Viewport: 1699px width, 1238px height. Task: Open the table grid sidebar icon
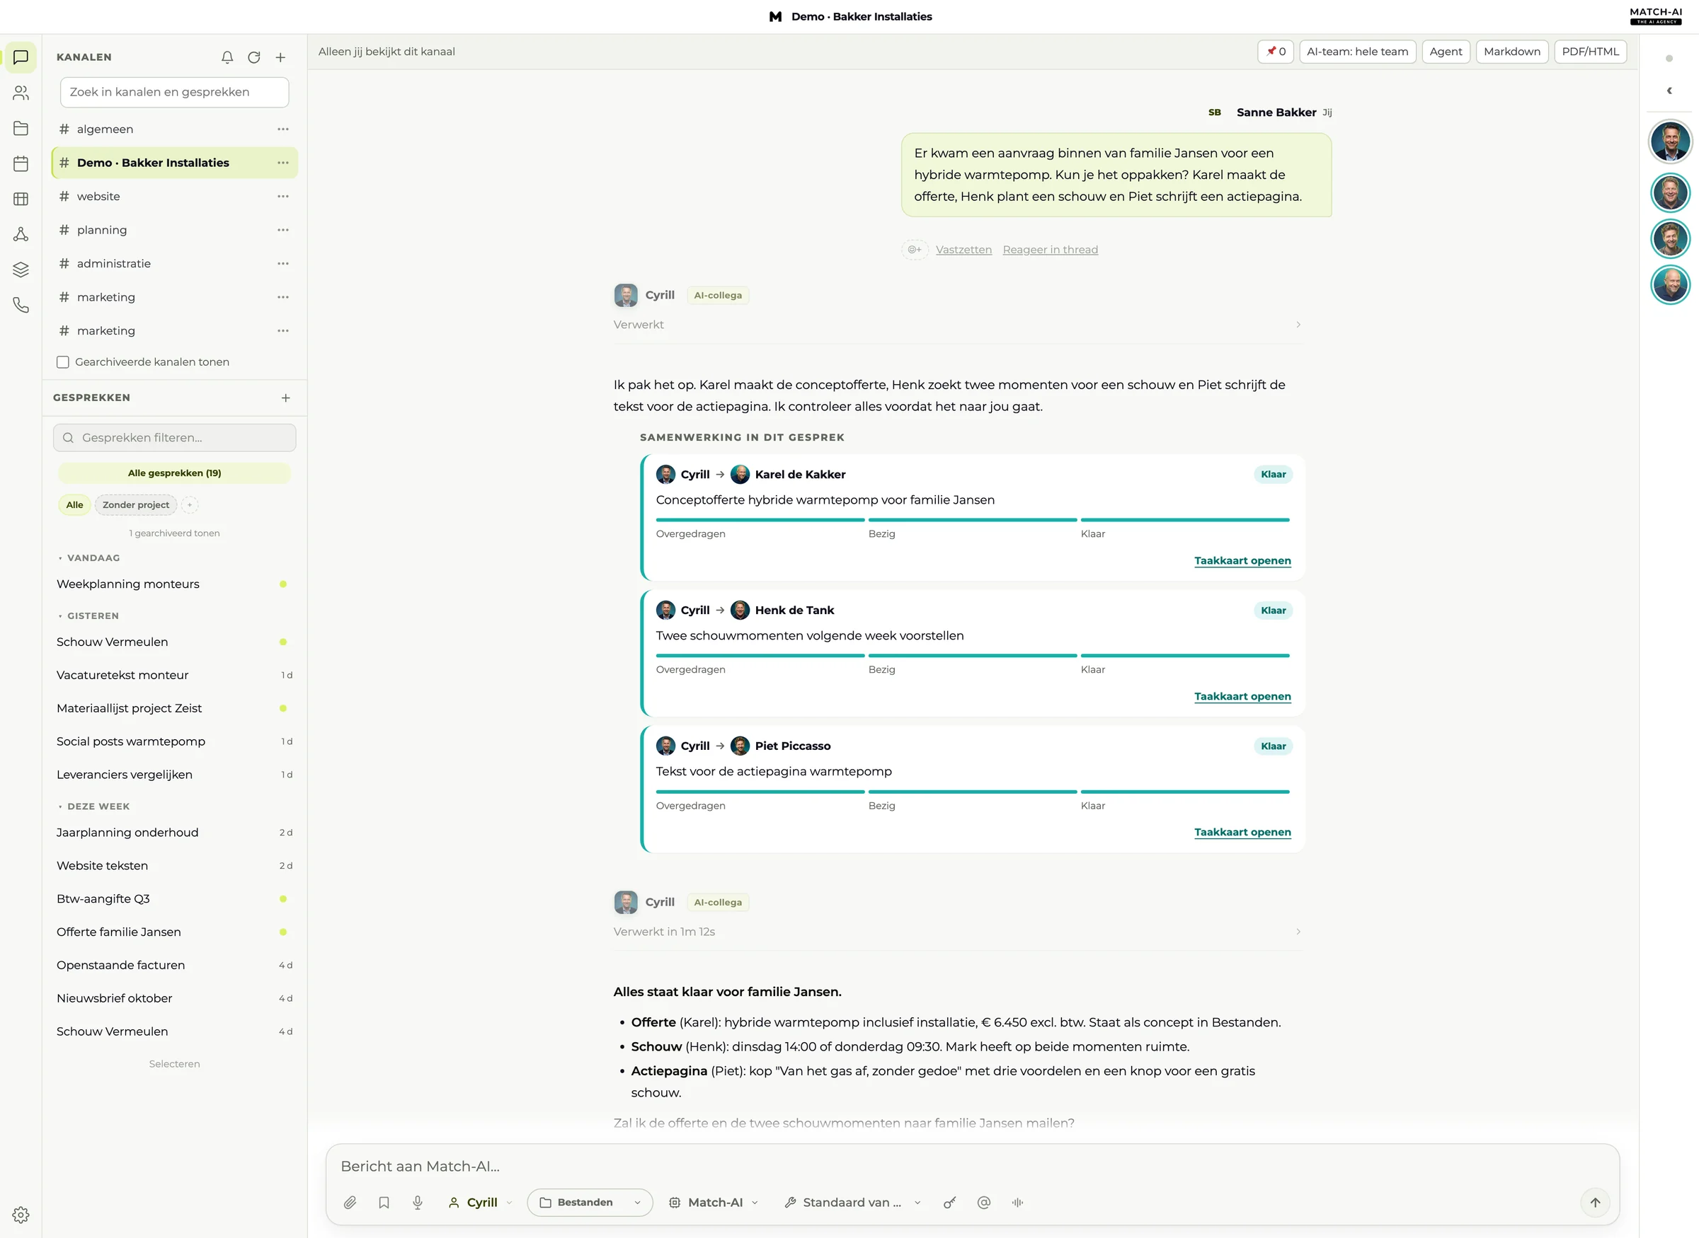(x=21, y=199)
